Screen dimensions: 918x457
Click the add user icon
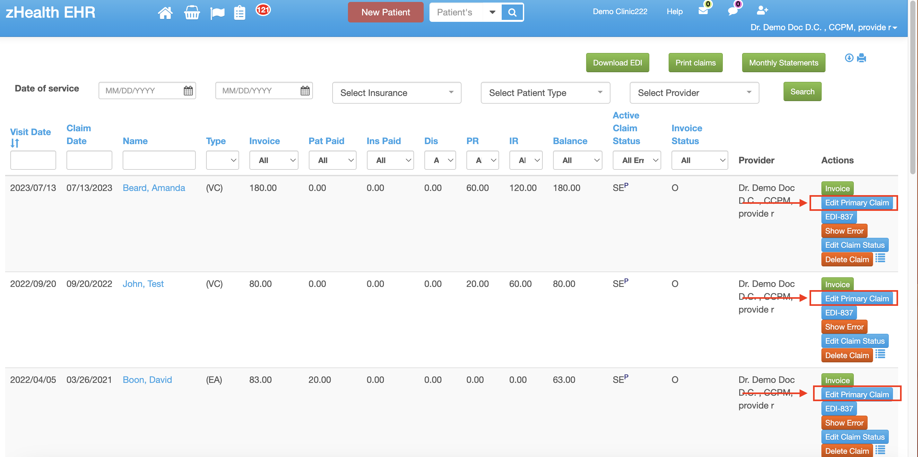[x=762, y=10]
